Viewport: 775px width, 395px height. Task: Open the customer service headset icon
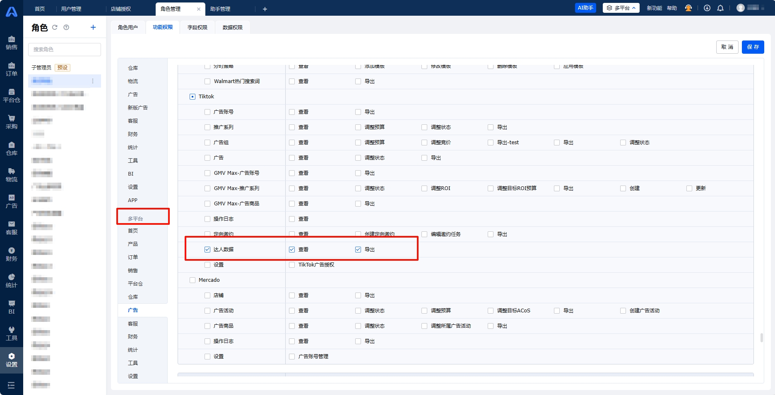pyautogui.click(x=688, y=8)
